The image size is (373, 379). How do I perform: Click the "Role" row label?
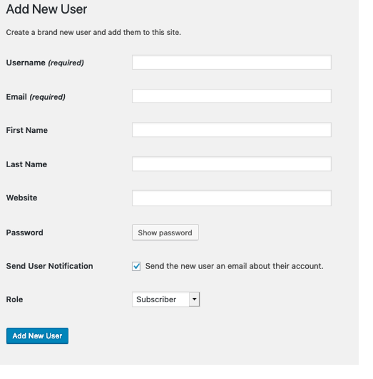(x=14, y=299)
